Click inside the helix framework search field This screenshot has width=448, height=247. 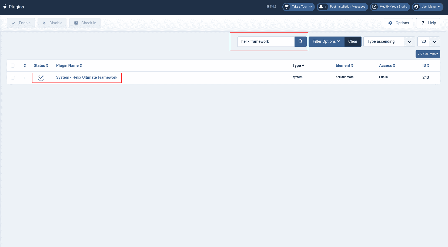click(266, 41)
